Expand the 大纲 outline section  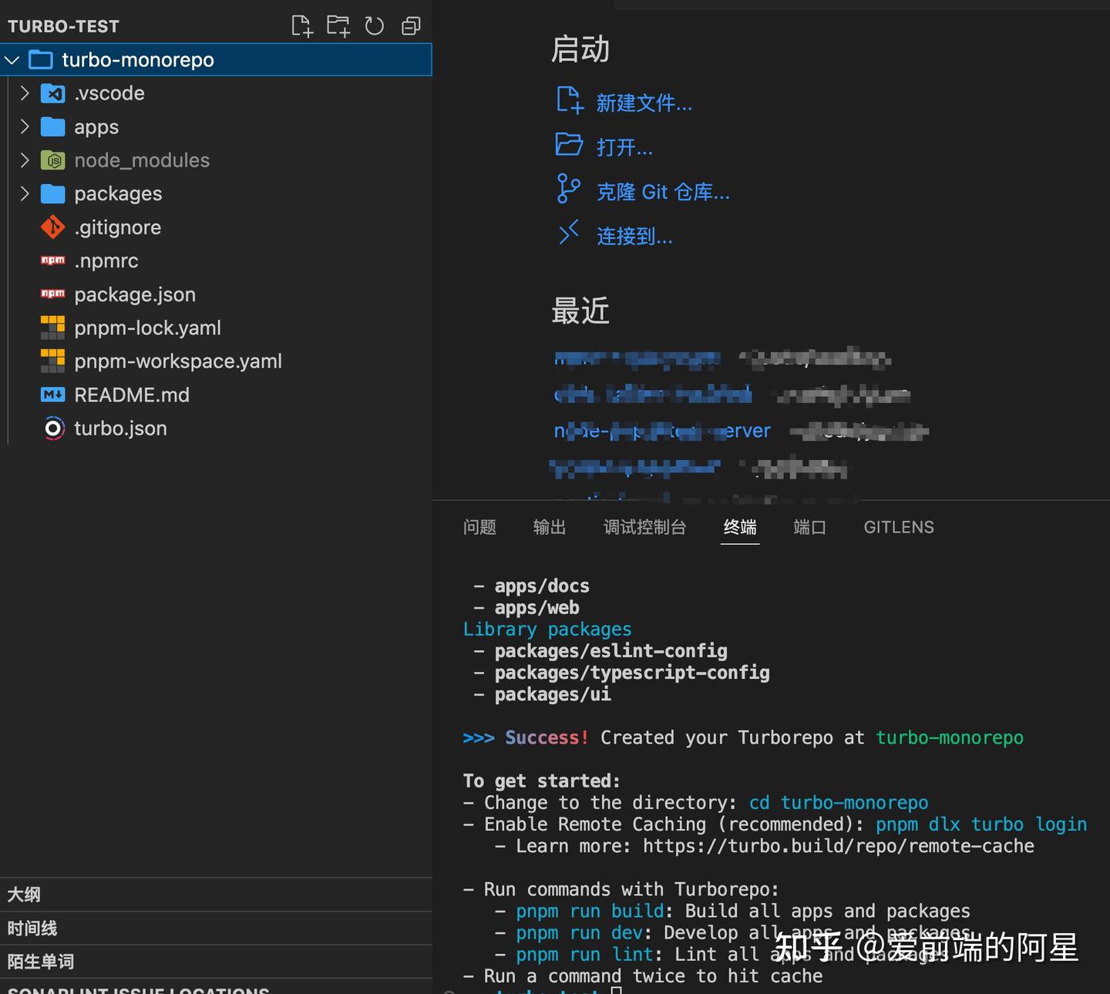click(x=216, y=895)
